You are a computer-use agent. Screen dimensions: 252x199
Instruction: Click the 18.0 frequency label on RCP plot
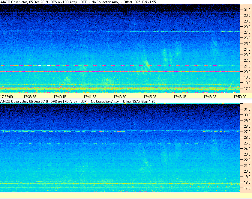tap(247, 83)
